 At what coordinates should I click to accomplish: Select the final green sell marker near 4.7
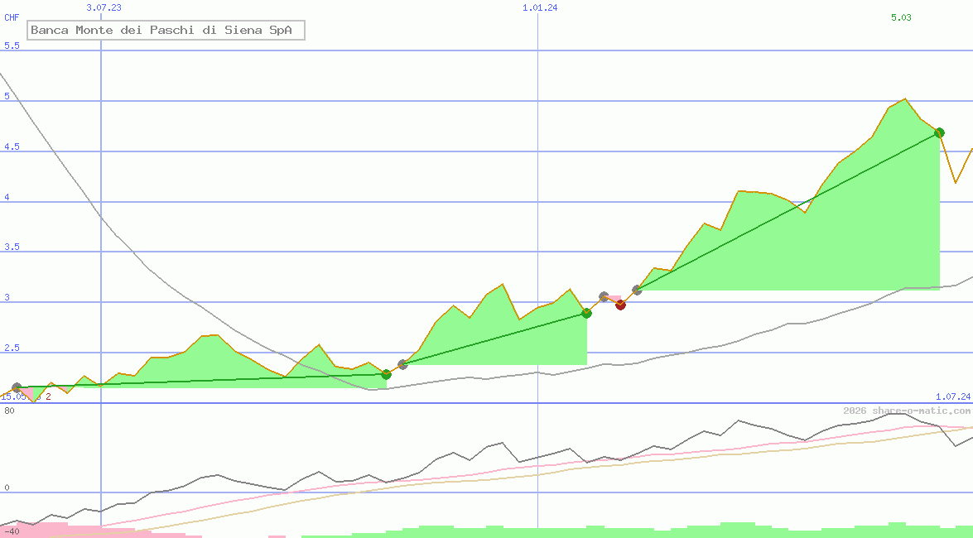coord(940,132)
